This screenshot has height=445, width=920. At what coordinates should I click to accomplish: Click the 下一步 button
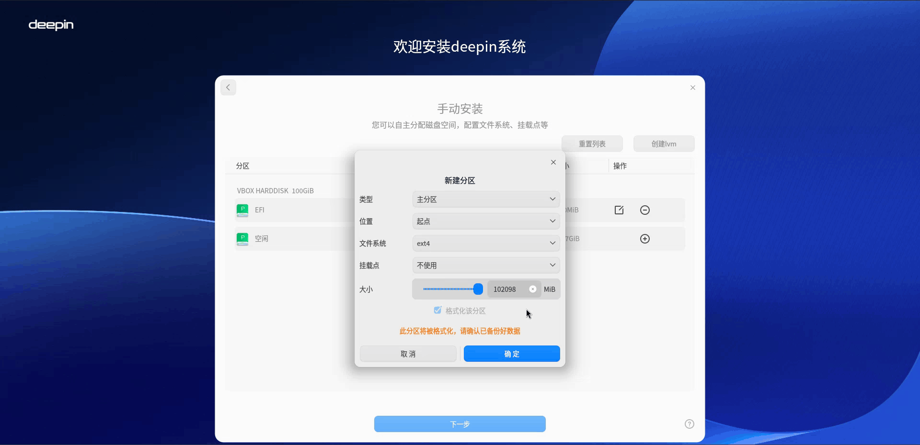[460, 424]
